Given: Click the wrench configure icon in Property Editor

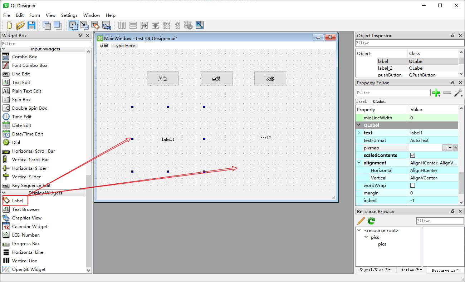Looking at the screenshot, I should pyautogui.click(x=458, y=92).
